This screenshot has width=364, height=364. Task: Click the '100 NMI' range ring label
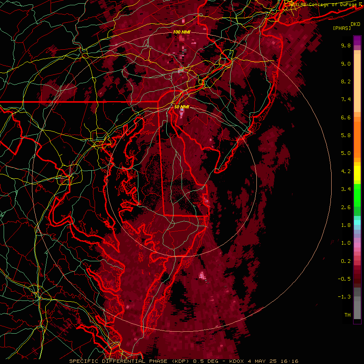click(x=182, y=32)
